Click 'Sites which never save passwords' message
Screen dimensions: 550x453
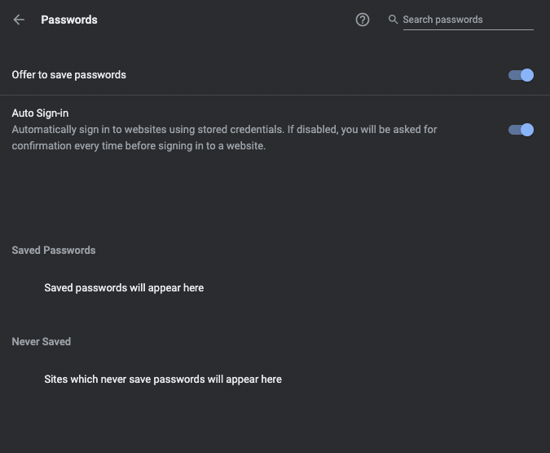163,380
